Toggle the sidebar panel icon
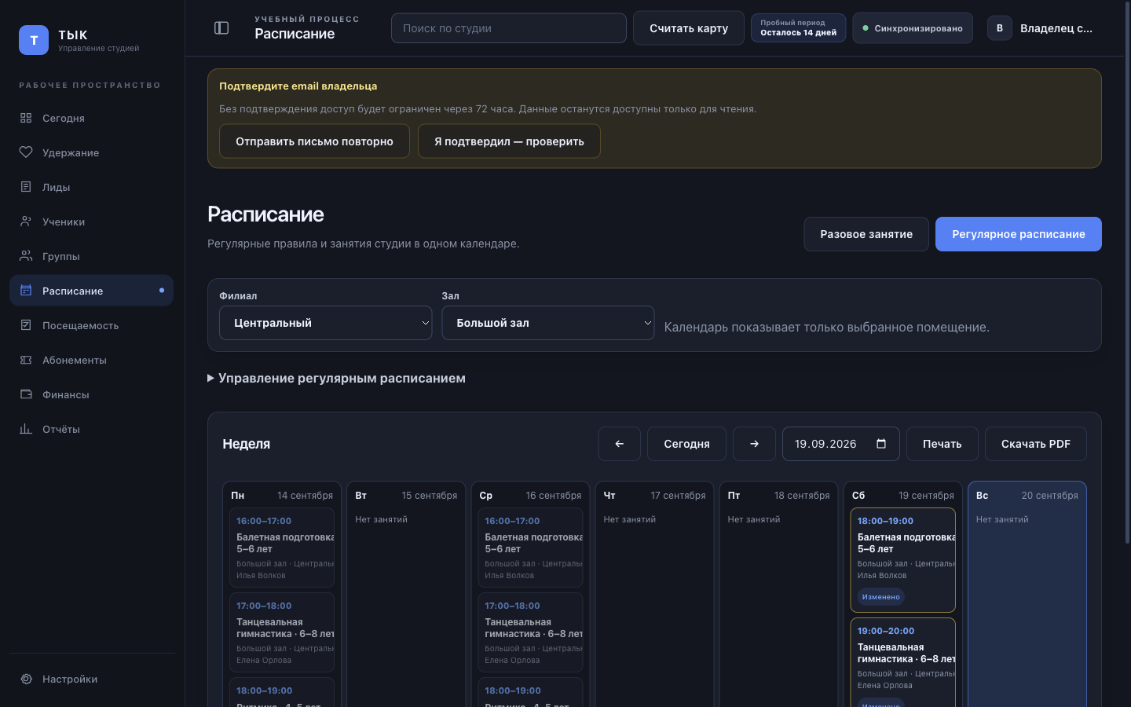Image resolution: width=1131 pixels, height=707 pixels. [x=221, y=28]
